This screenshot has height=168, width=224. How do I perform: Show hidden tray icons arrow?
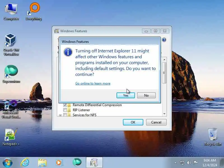[176, 163]
